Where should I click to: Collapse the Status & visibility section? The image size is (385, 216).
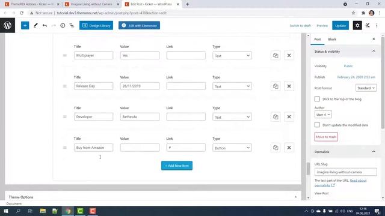click(x=374, y=52)
